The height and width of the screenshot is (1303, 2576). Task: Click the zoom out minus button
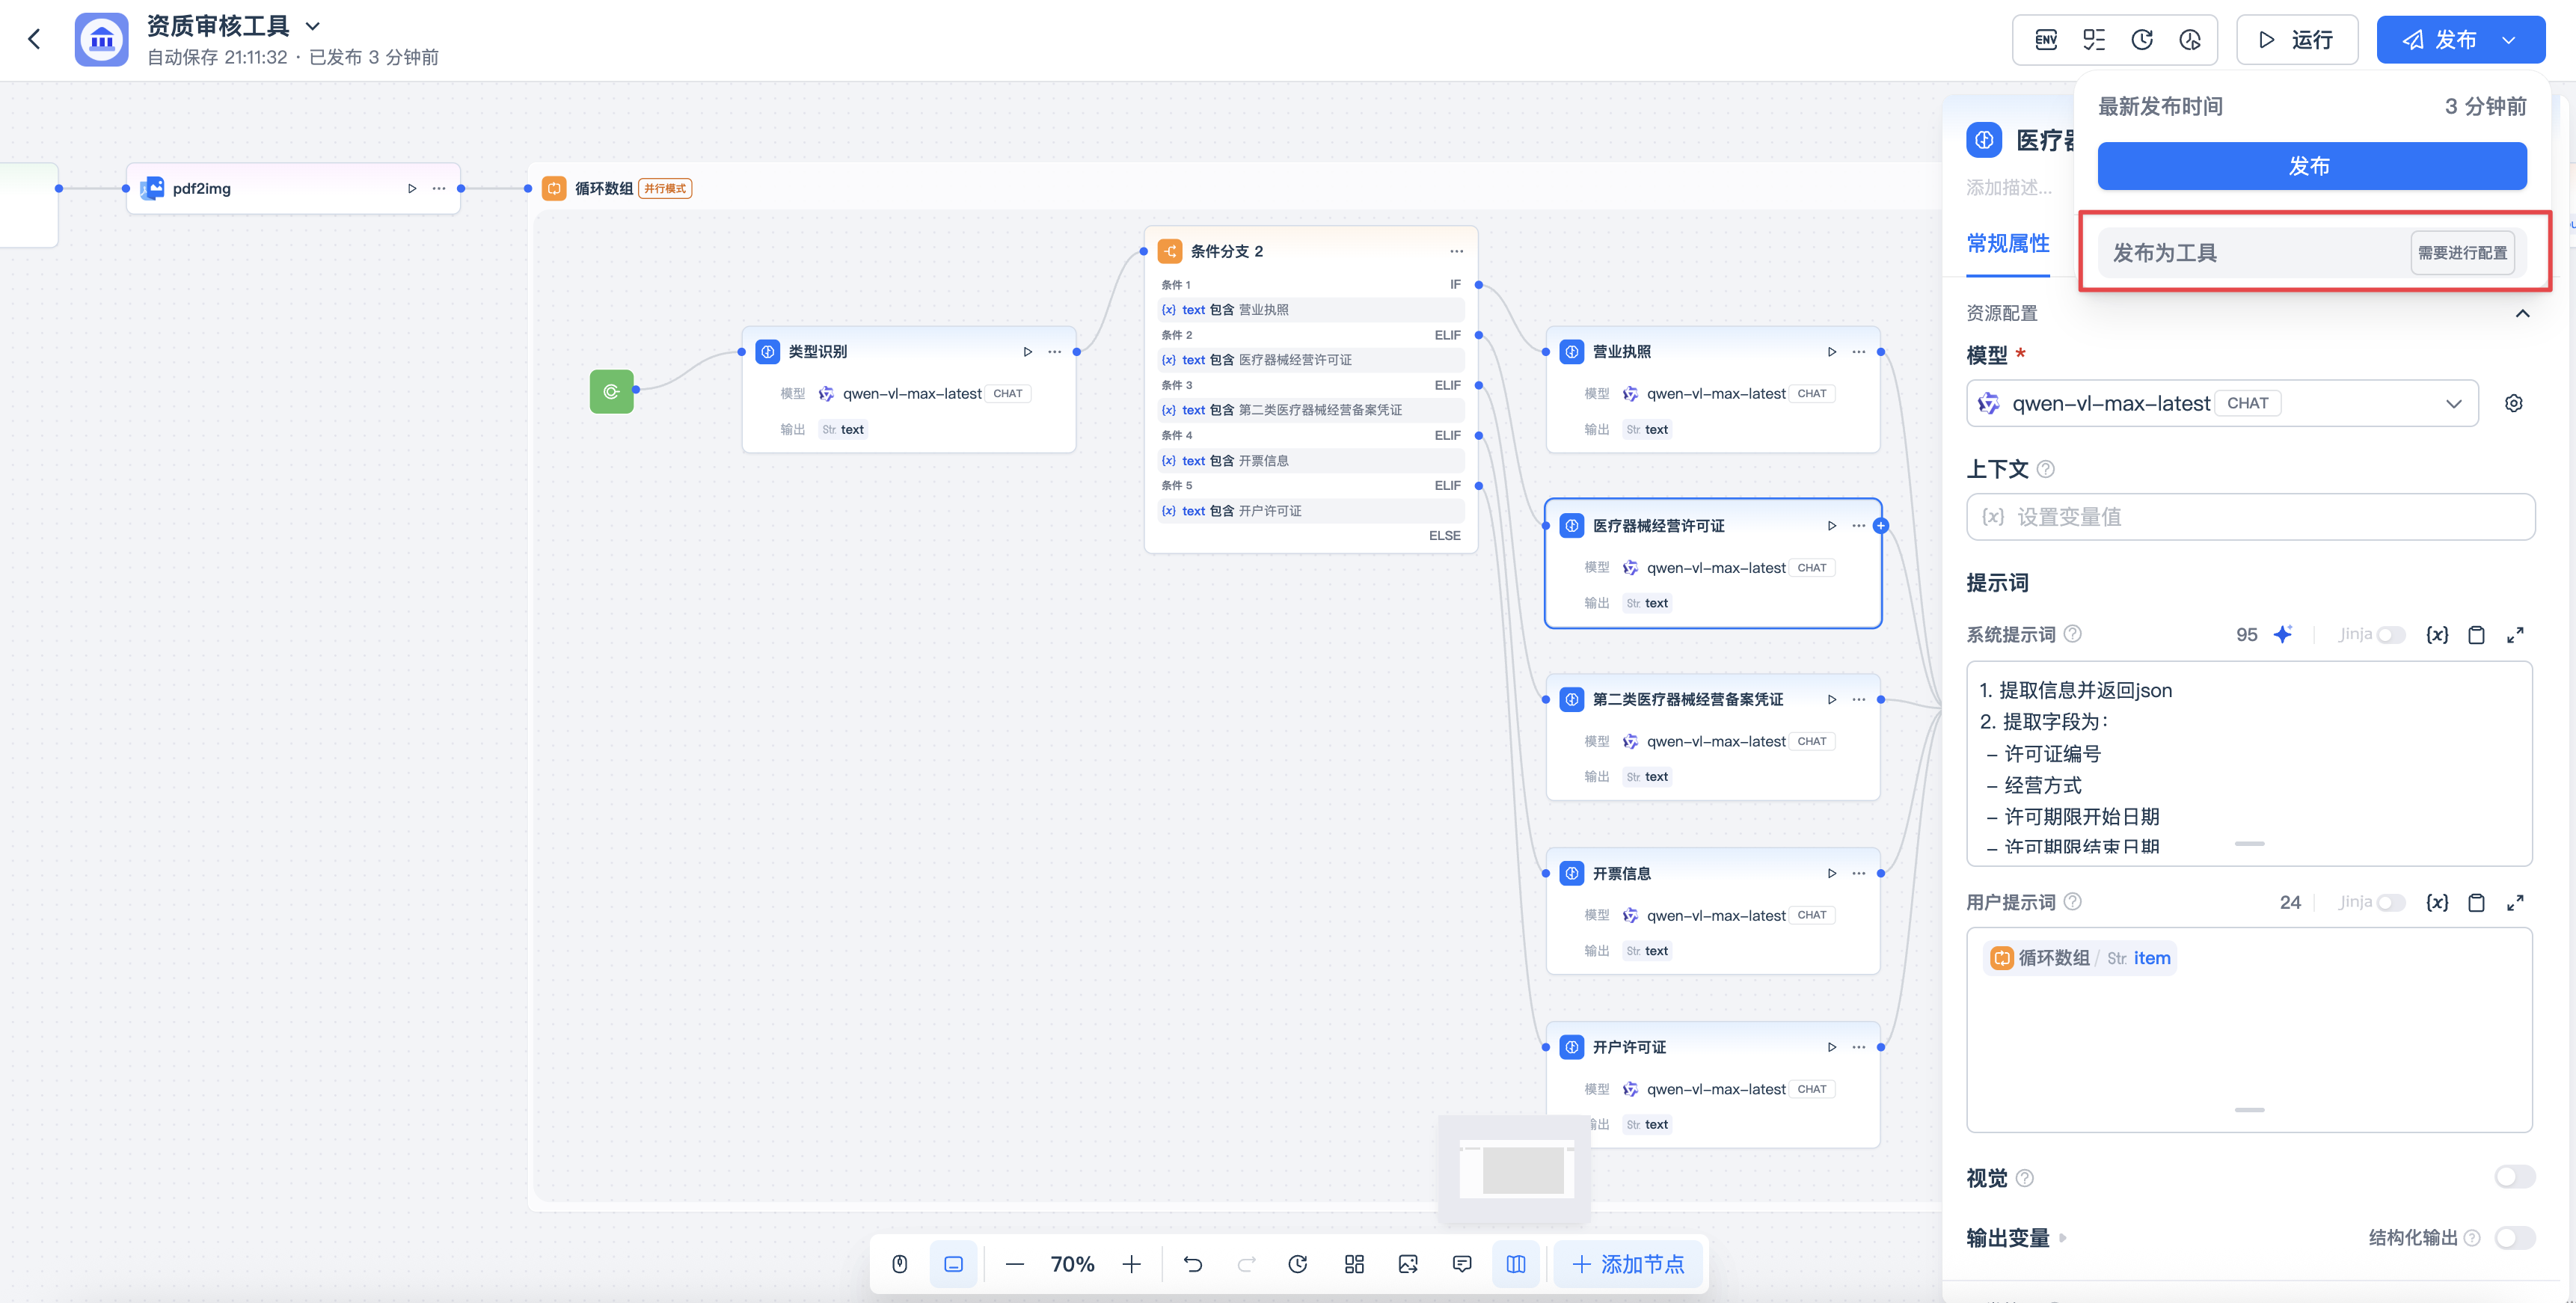click(x=1014, y=1264)
